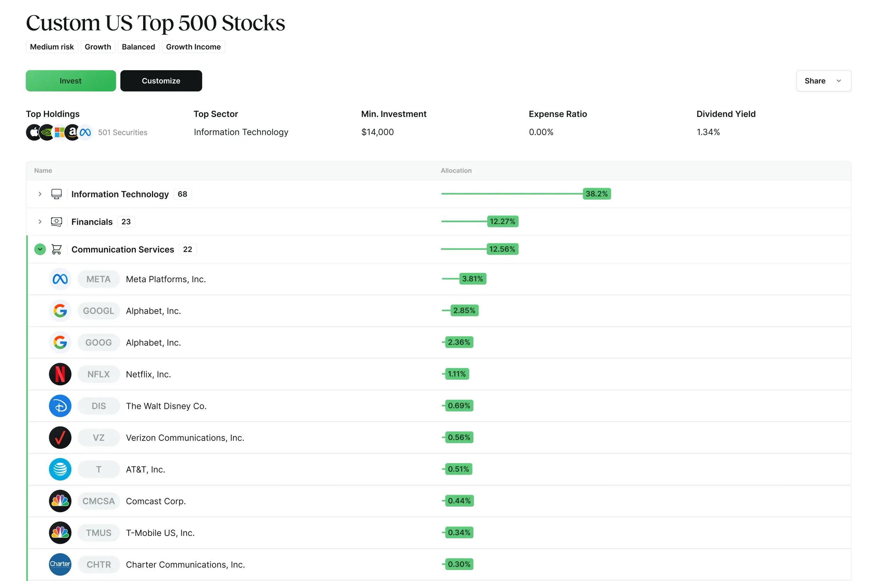Viewport: 877px width, 581px height.
Task: Click the Financials banknote icon
Action: click(x=56, y=222)
